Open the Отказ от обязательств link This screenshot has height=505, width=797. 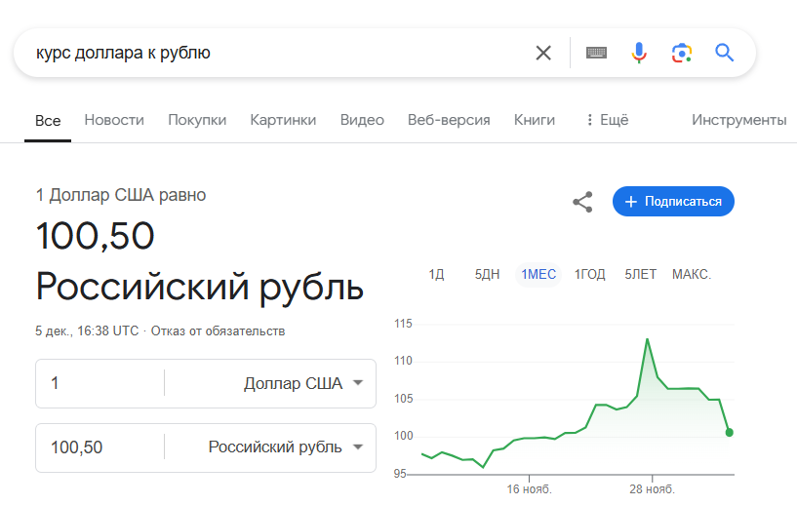[x=219, y=331]
